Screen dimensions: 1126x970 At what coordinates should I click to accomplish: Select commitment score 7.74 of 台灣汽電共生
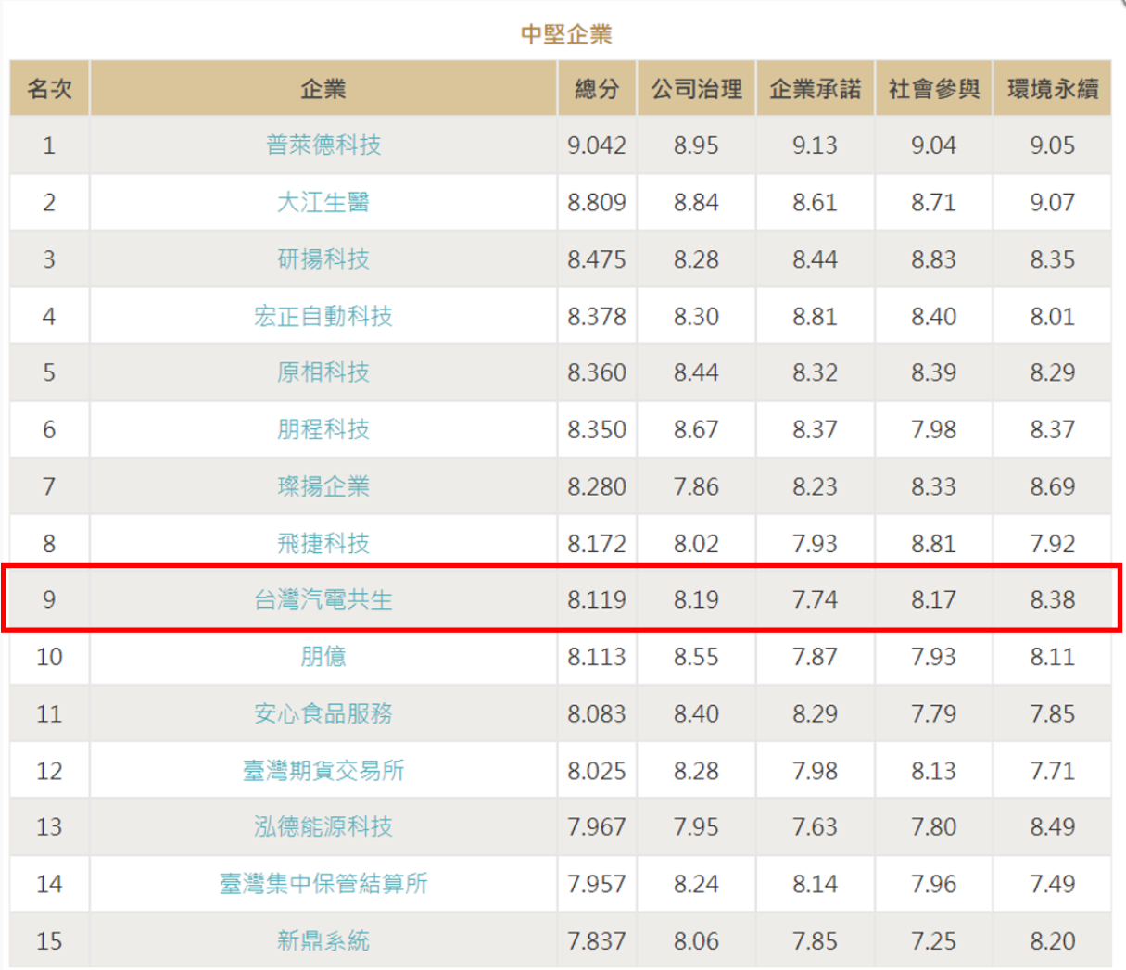click(x=815, y=599)
